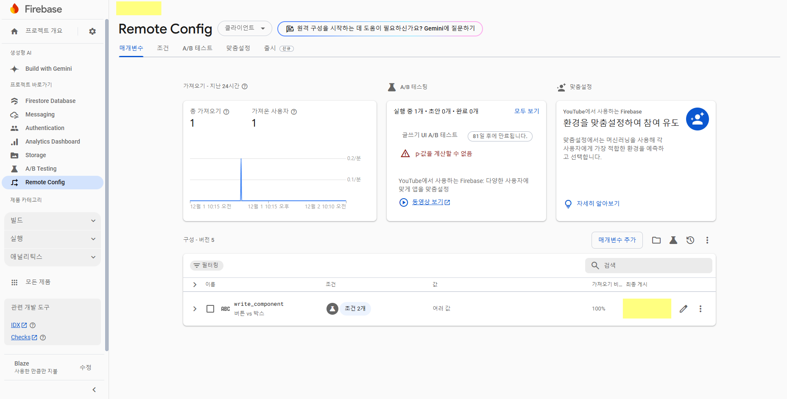Click the 값 column header

435,285
